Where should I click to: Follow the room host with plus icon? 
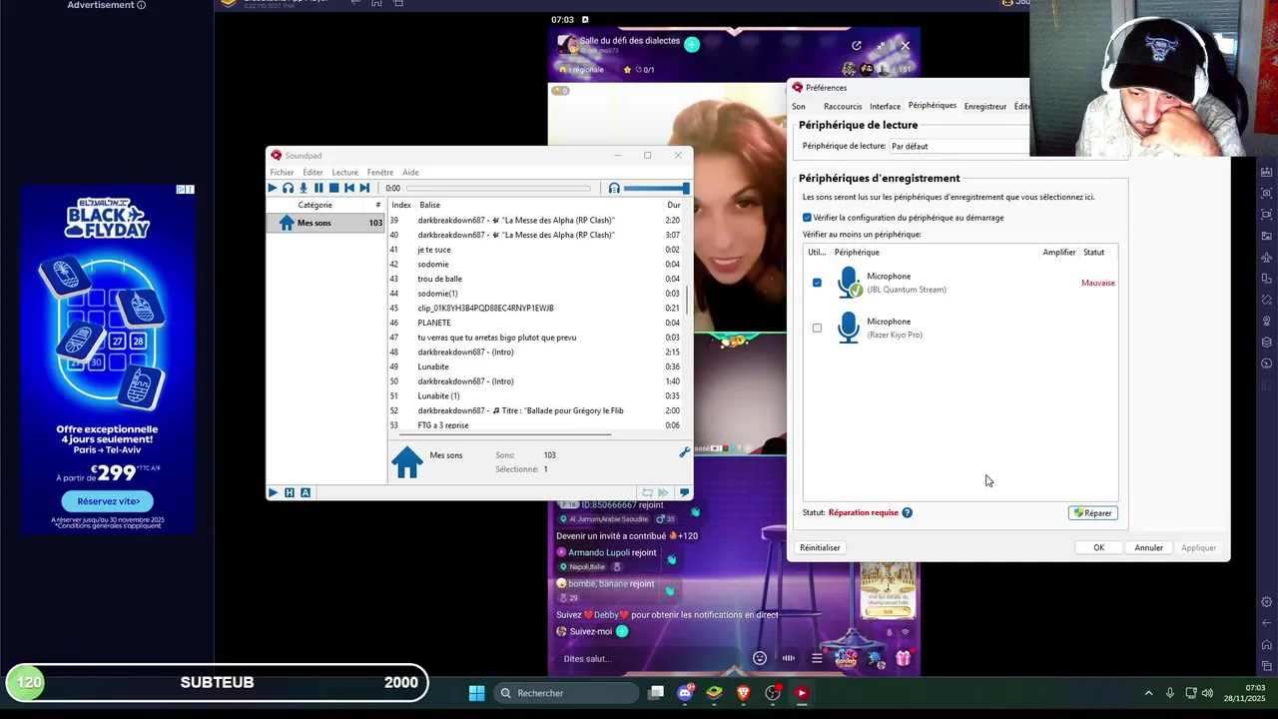(692, 44)
